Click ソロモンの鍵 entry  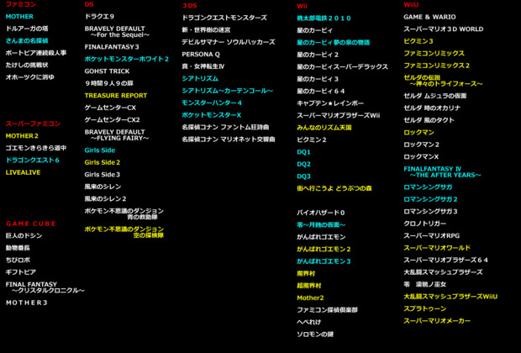(x=315, y=335)
